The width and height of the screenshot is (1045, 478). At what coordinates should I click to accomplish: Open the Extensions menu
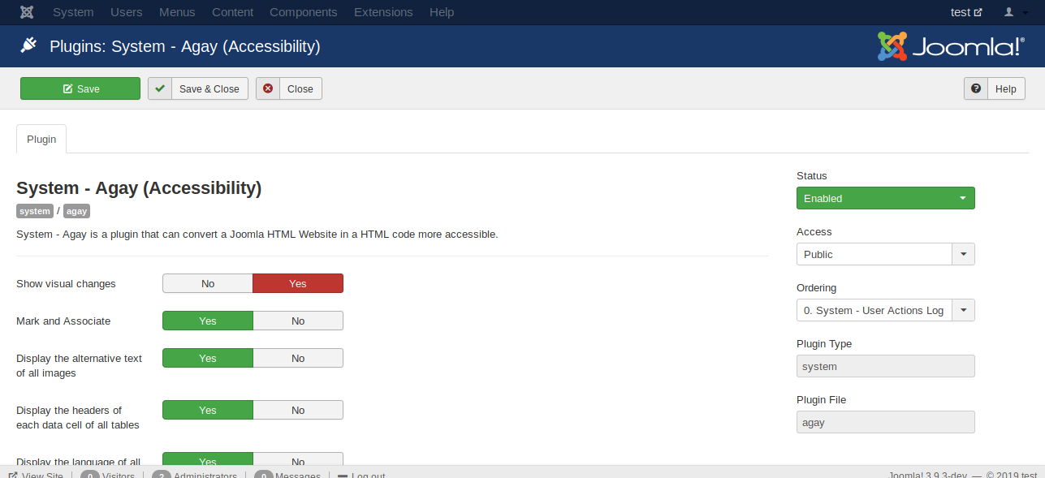click(382, 11)
